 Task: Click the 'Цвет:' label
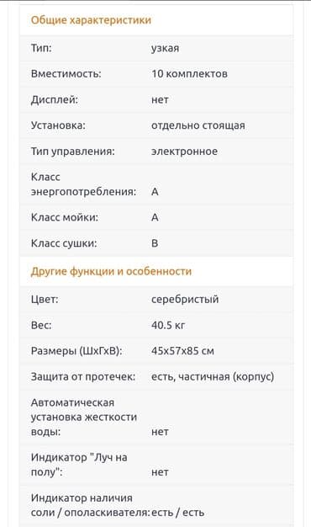45,299
